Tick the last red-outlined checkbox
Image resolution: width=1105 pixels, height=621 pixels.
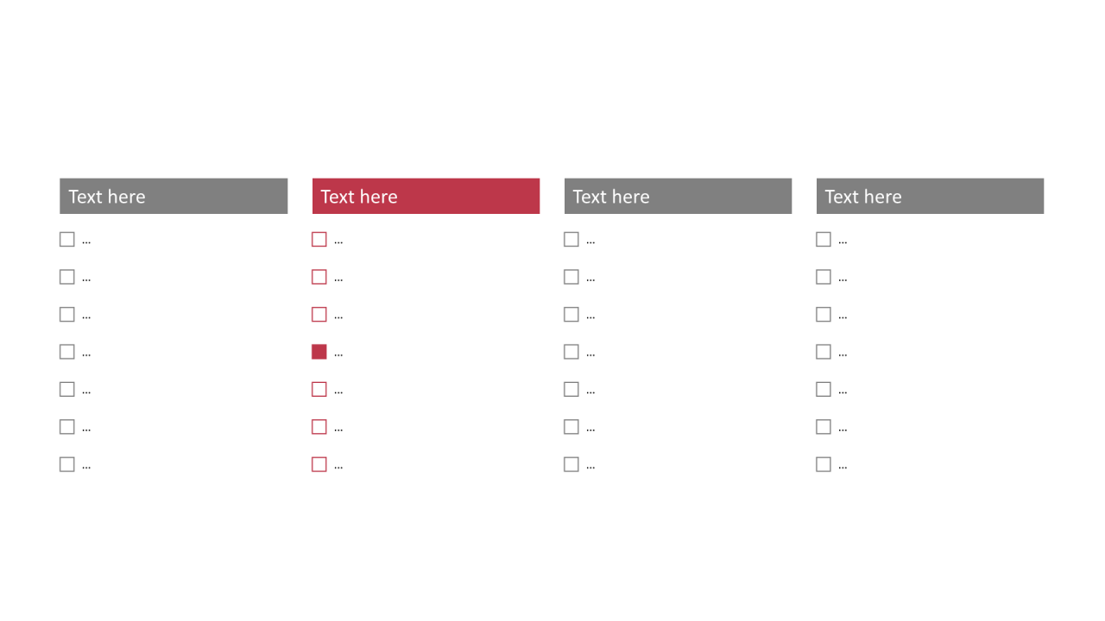(x=319, y=464)
